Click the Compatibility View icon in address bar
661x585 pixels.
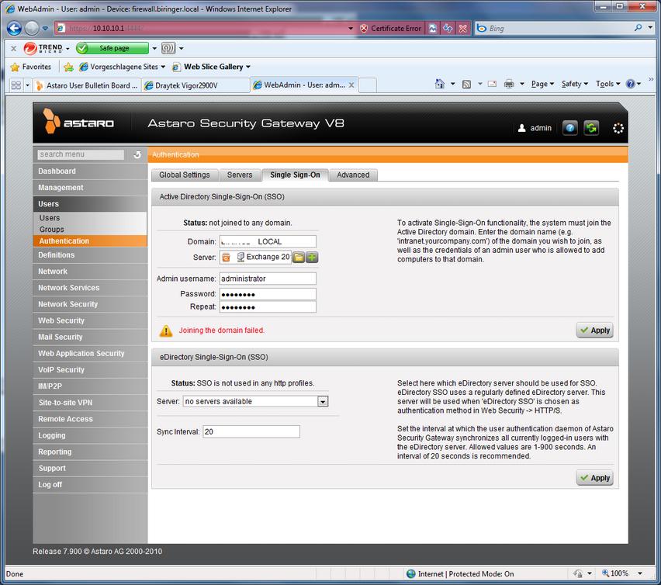coord(432,28)
